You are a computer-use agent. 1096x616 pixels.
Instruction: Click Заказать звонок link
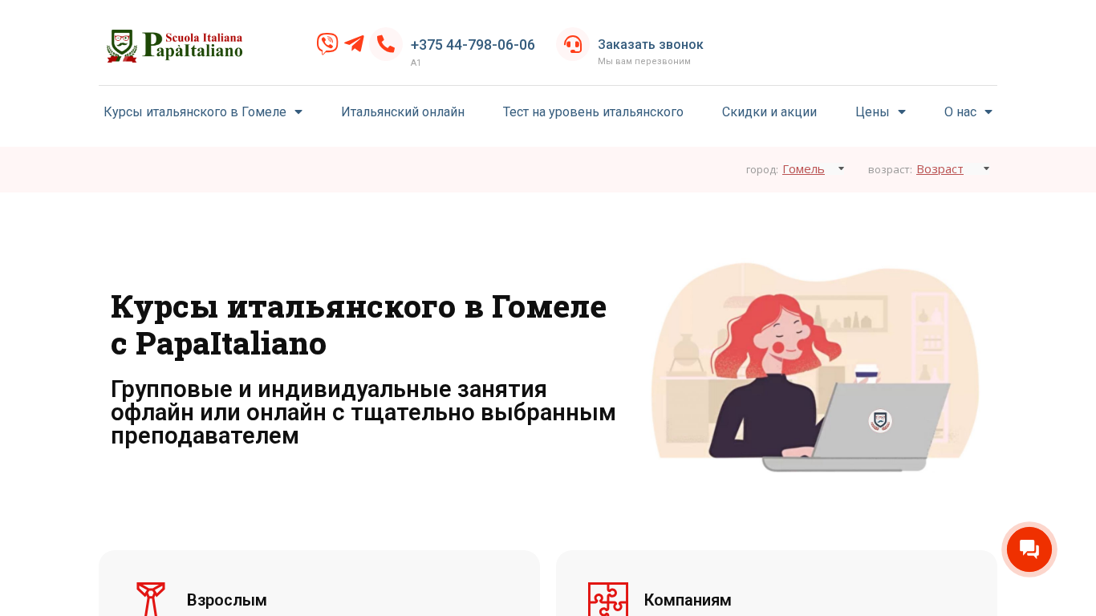pyautogui.click(x=651, y=45)
